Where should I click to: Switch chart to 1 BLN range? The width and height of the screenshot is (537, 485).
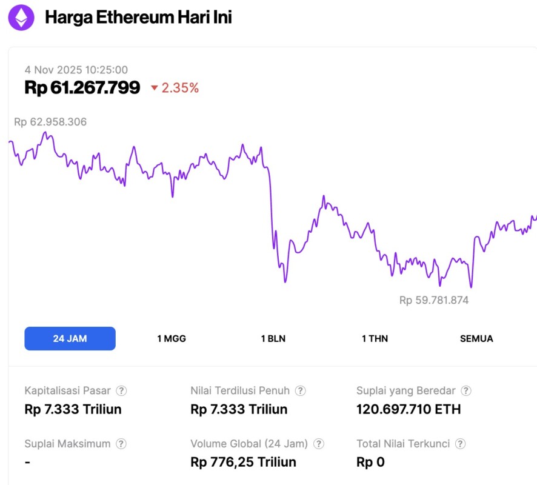pos(273,338)
